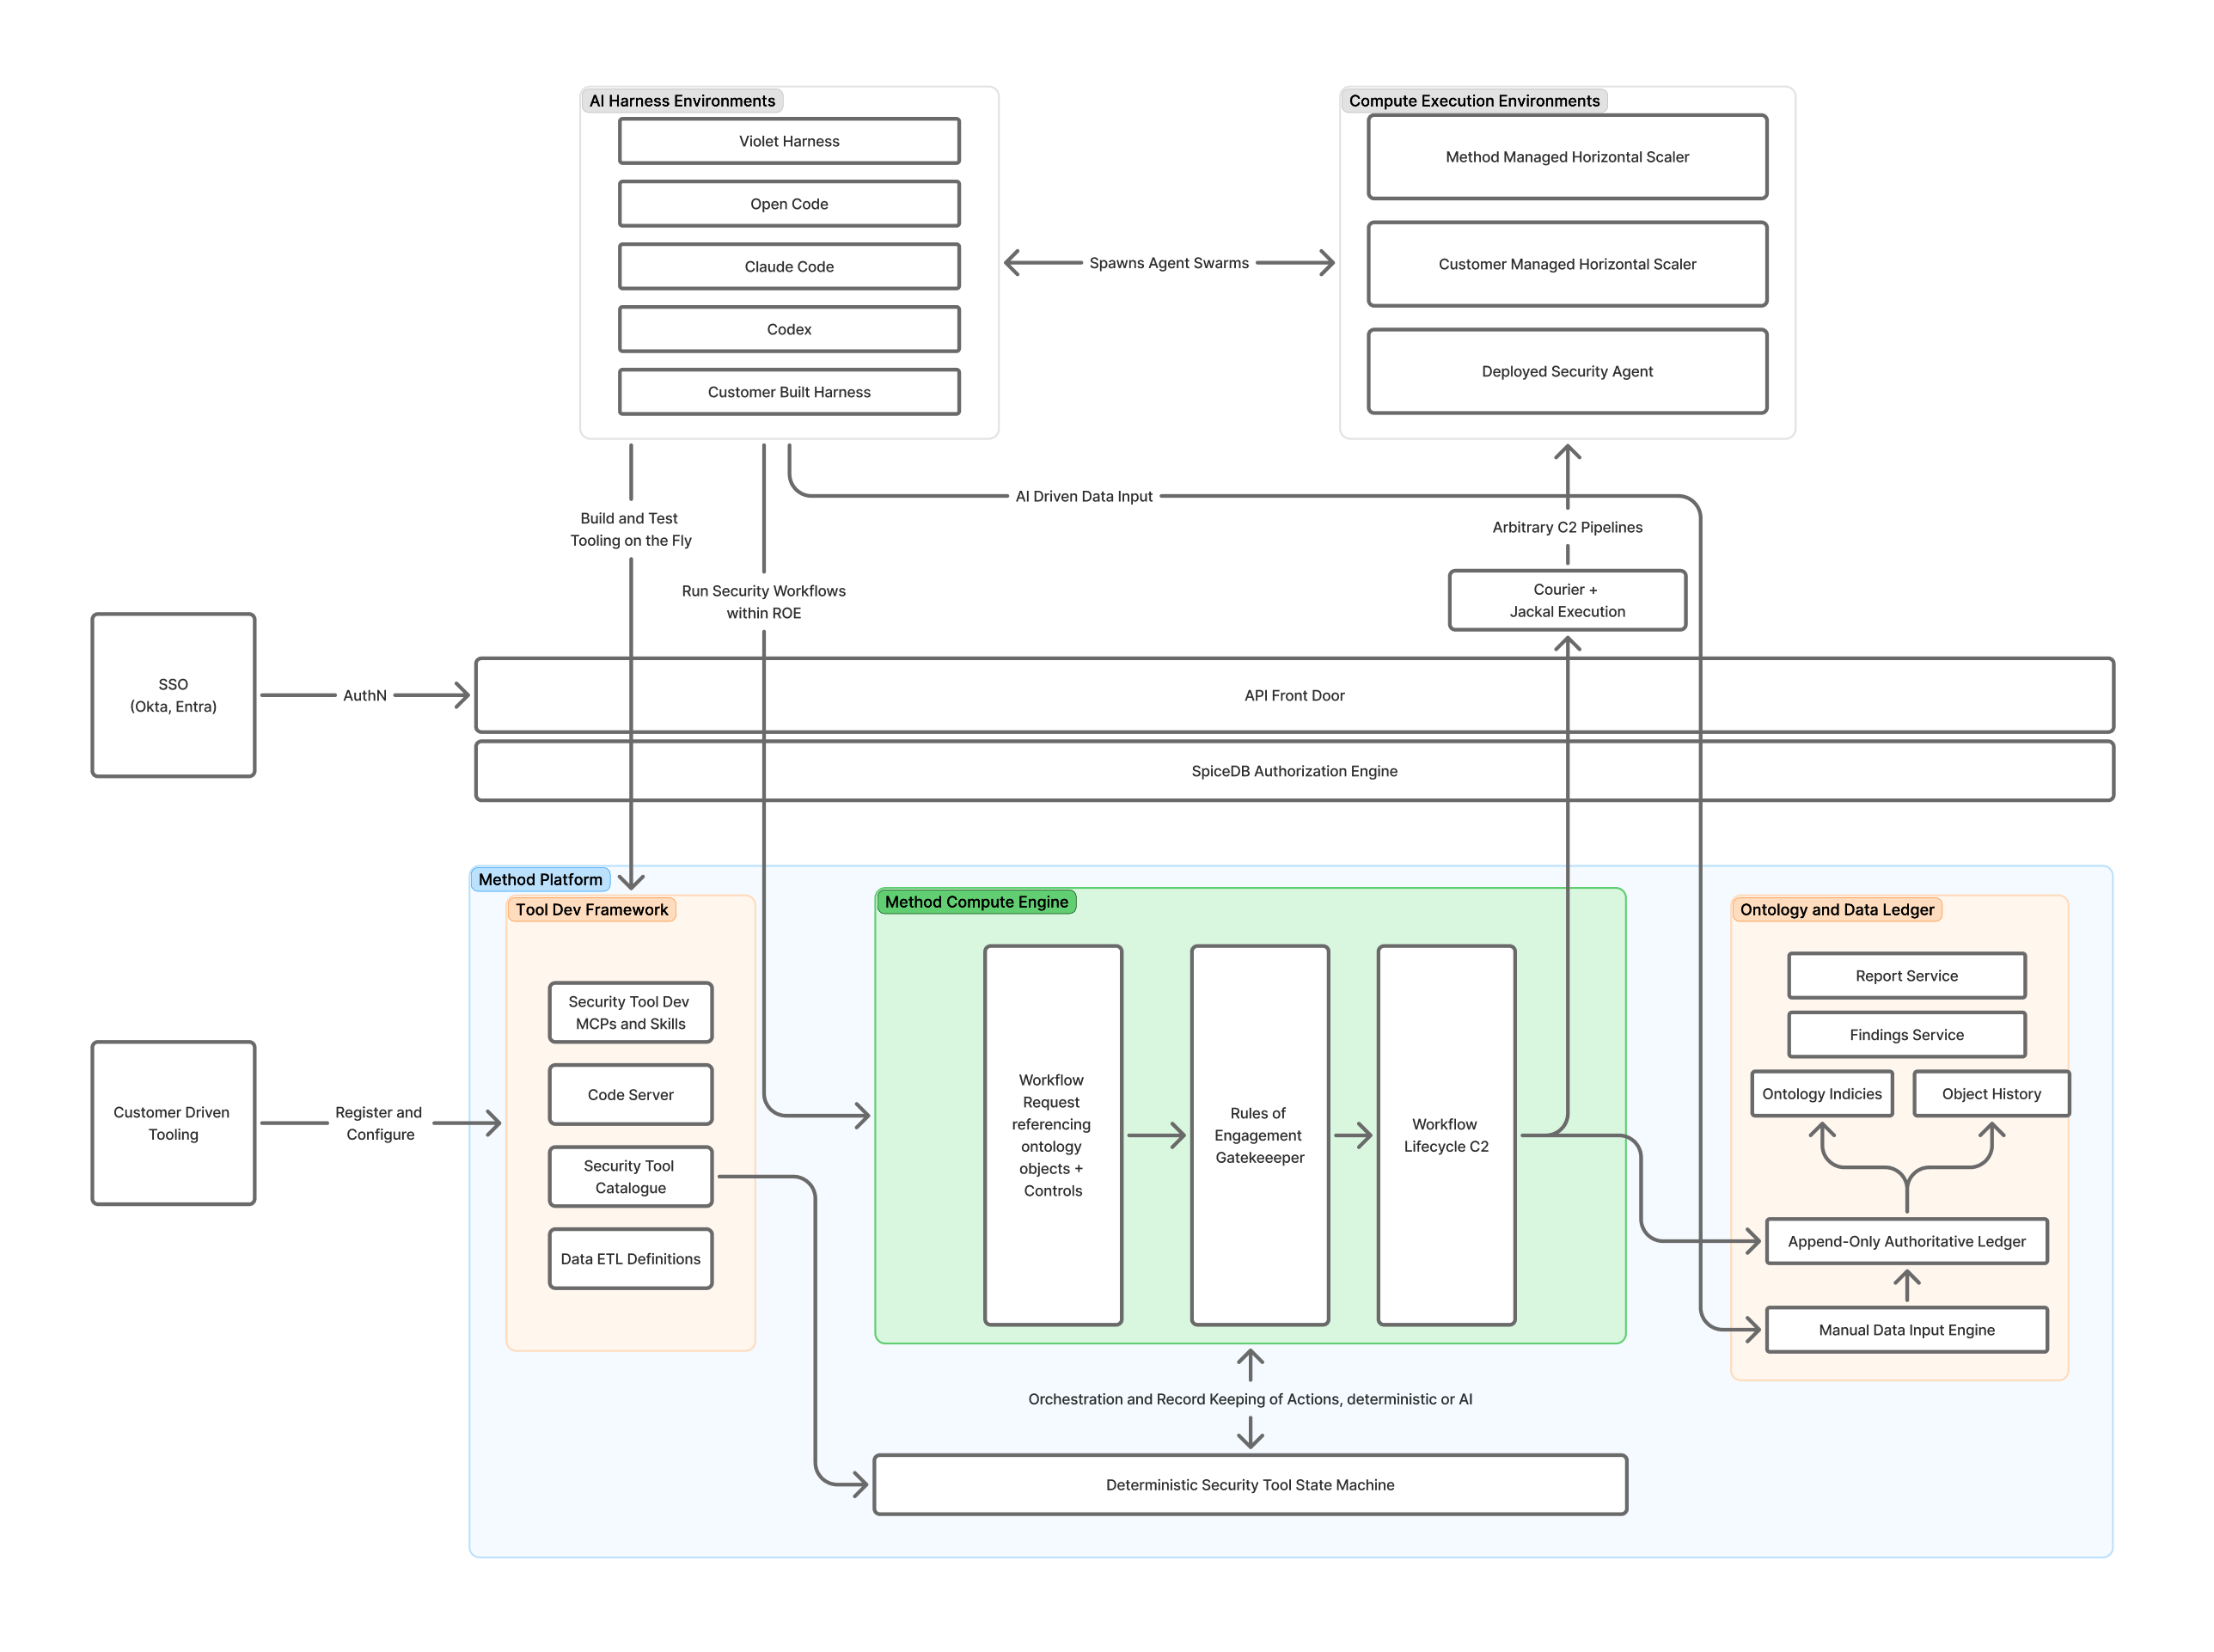Image resolution: width=2214 pixels, height=1652 pixels.
Task: Click the Object History box
Action: click(x=1992, y=1094)
